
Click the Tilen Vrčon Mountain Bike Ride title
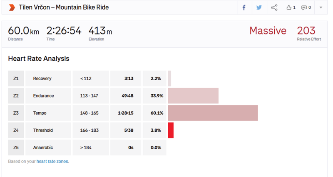(x=64, y=7)
